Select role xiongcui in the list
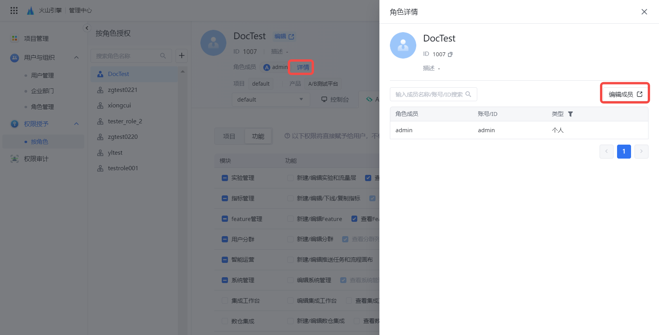This screenshot has height=335, width=659. [x=134, y=105]
